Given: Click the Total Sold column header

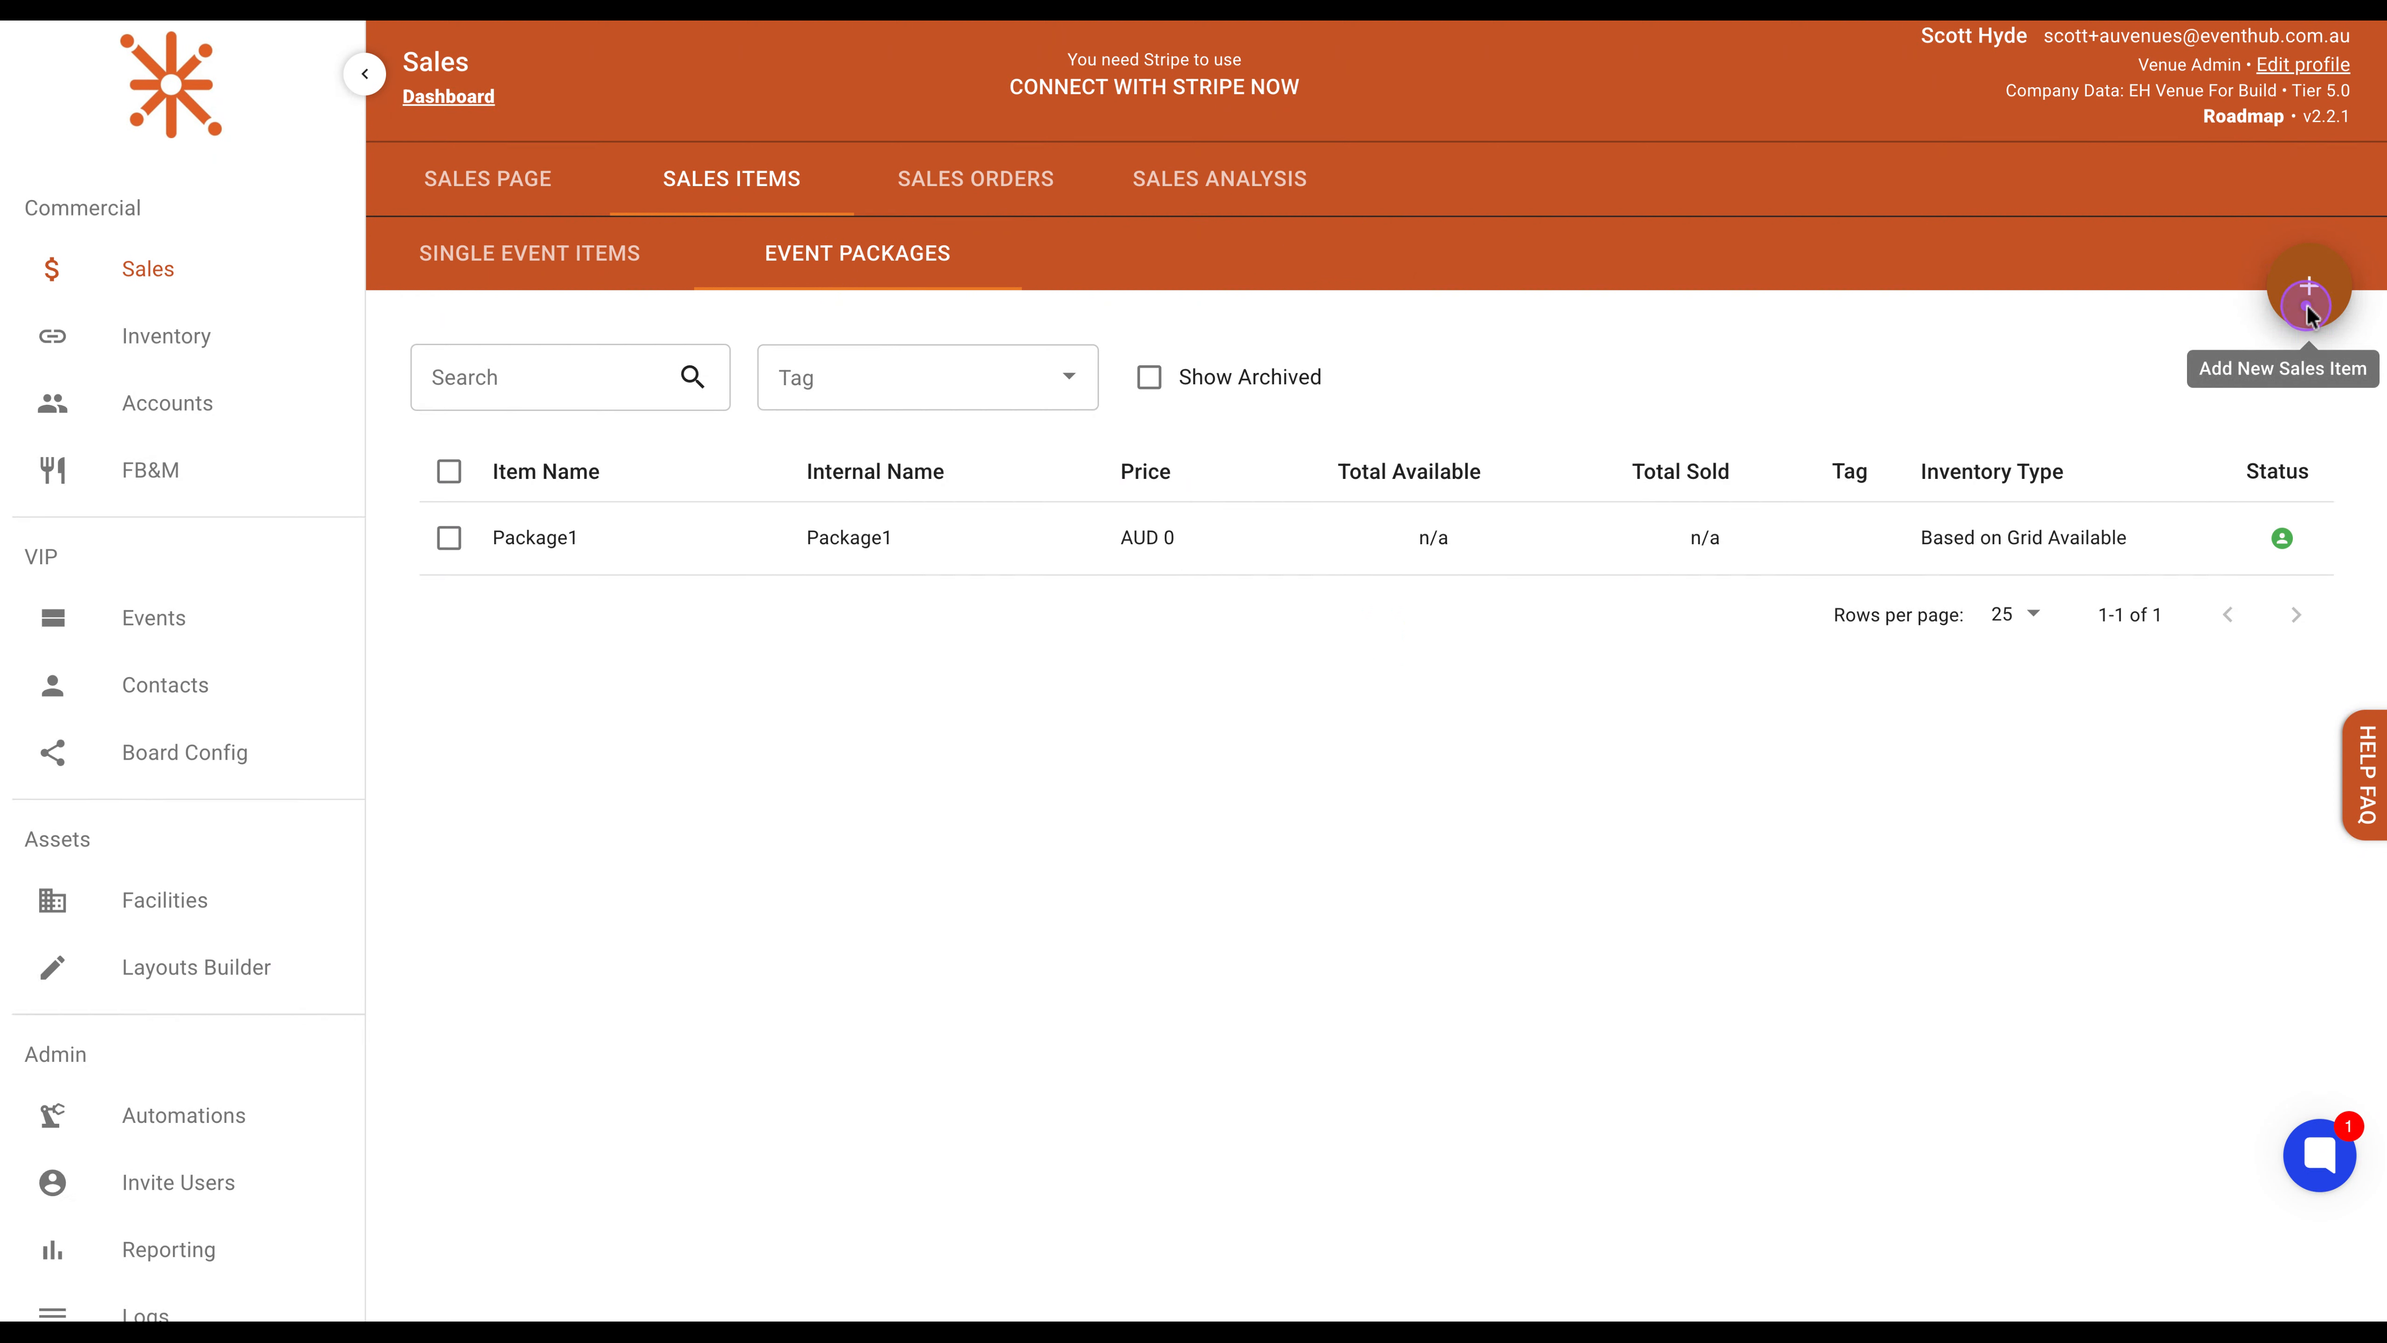Looking at the screenshot, I should click(1680, 472).
